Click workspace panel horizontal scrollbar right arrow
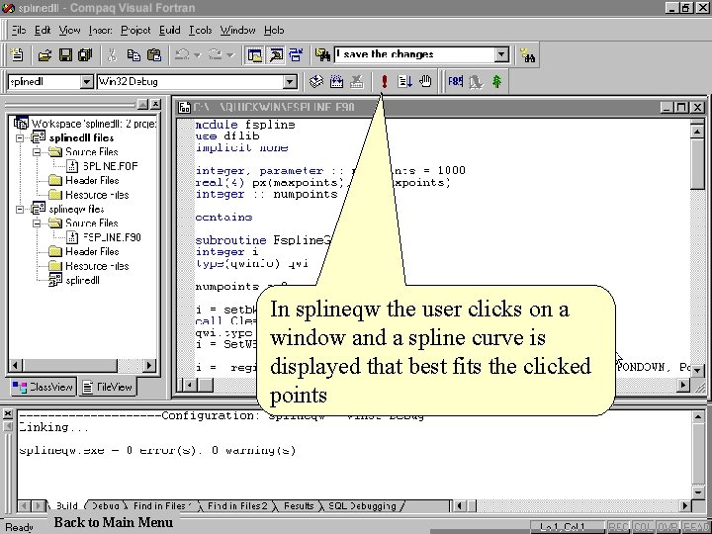This screenshot has height=534, width=712. point(149,366)
